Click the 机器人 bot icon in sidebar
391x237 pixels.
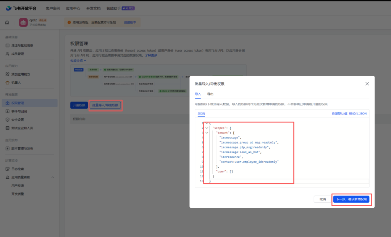point(7,83)
